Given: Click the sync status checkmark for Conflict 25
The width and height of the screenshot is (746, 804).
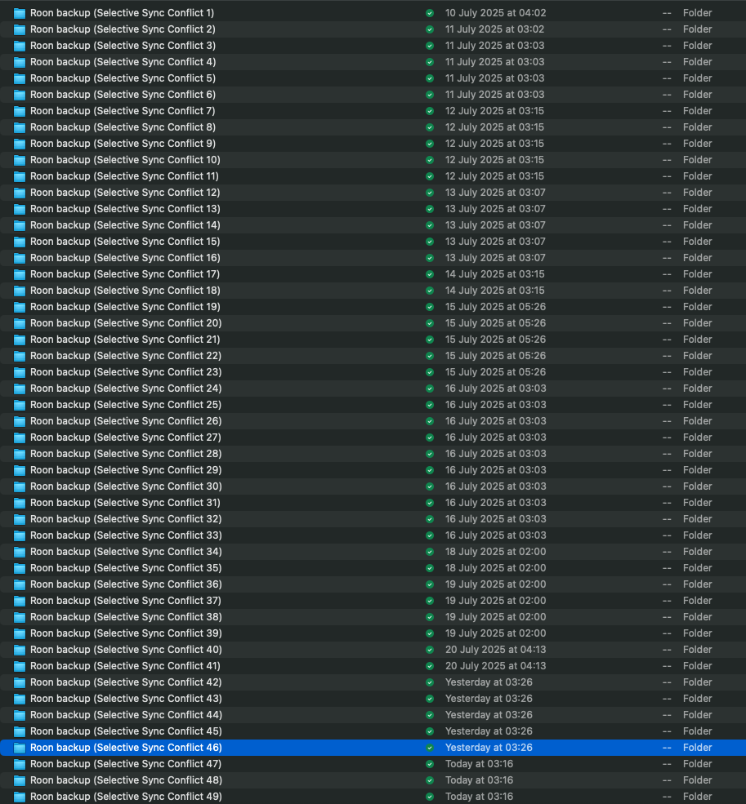Looking at the screenshot, I should point(430,405).
